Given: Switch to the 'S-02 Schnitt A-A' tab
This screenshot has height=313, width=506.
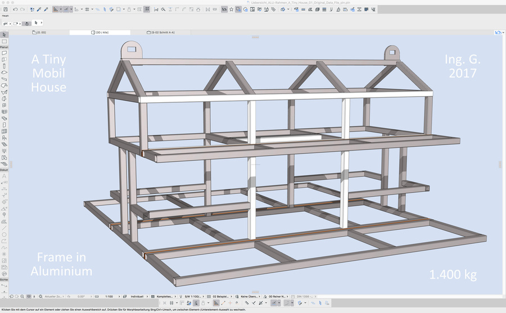Looking at the screenshot, I should pyautogui.click(x=163, y=33).
